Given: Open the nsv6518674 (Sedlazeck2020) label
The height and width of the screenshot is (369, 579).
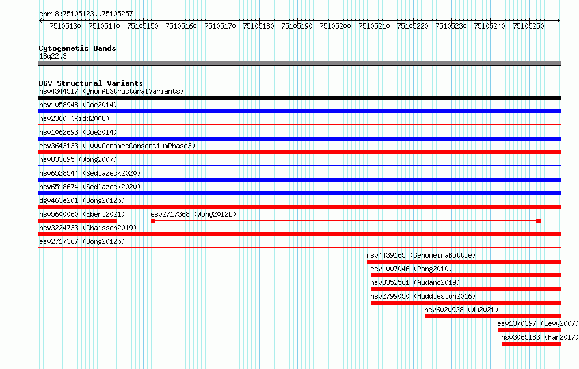Looking at the screenshot, I should click(90, 187).
